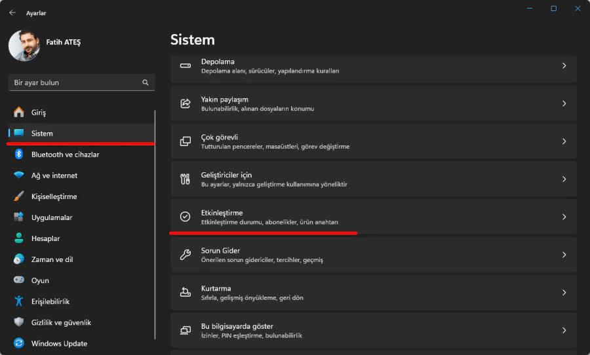This screenshot has height=355, width=590.
Task: Select Sistem in the sidebar
Action: tap(81, 134)
